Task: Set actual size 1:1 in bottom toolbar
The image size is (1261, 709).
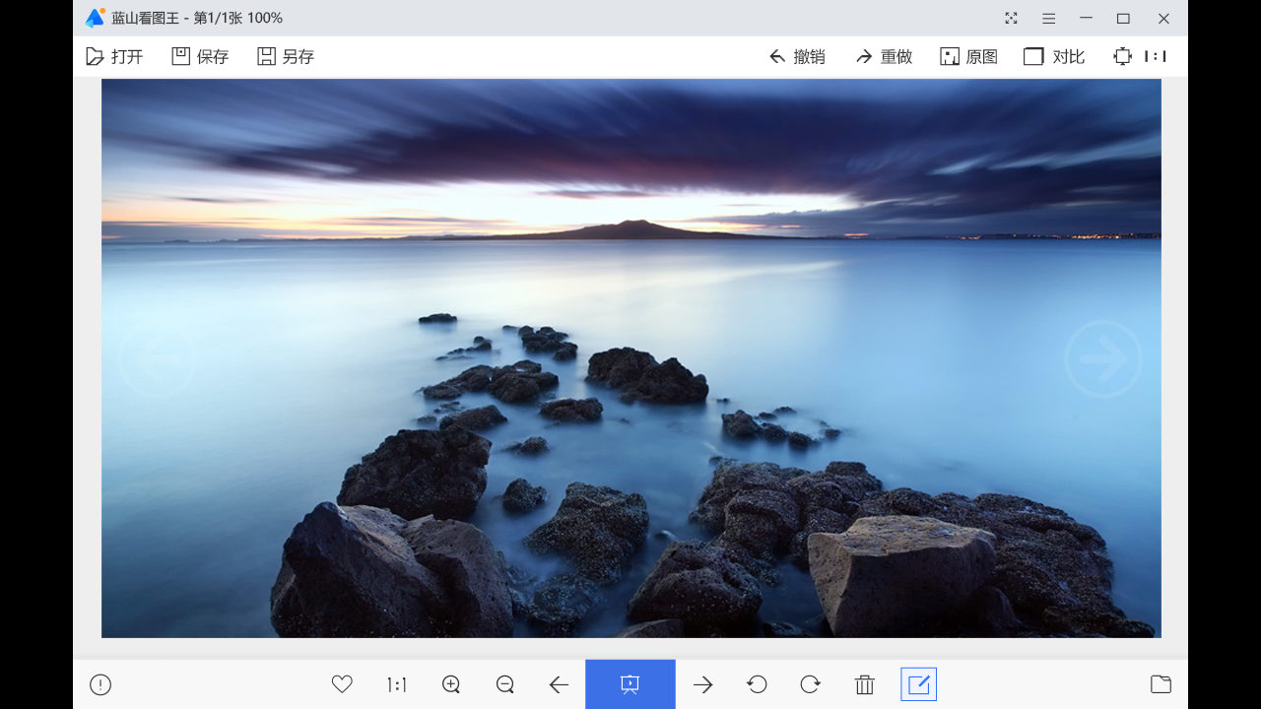Action: click(397, 684)
